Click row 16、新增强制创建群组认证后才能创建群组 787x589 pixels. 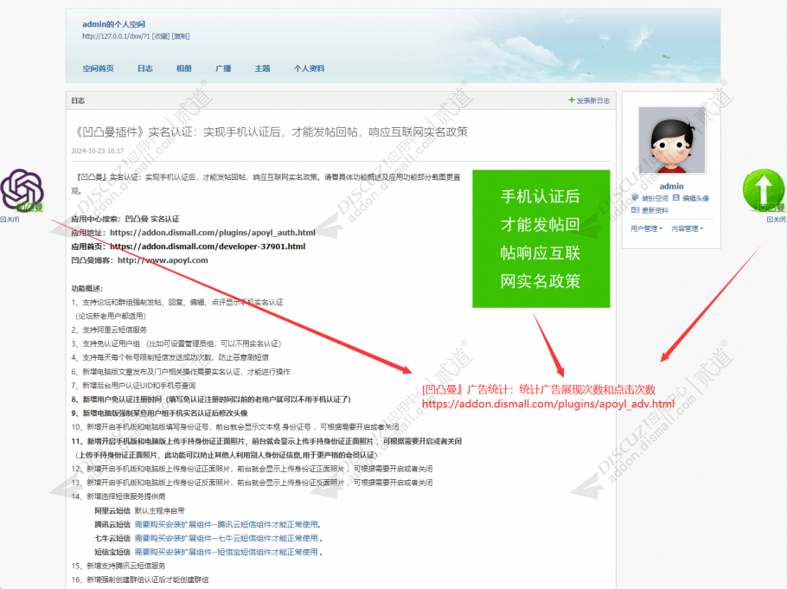click(x=140, y=579)
